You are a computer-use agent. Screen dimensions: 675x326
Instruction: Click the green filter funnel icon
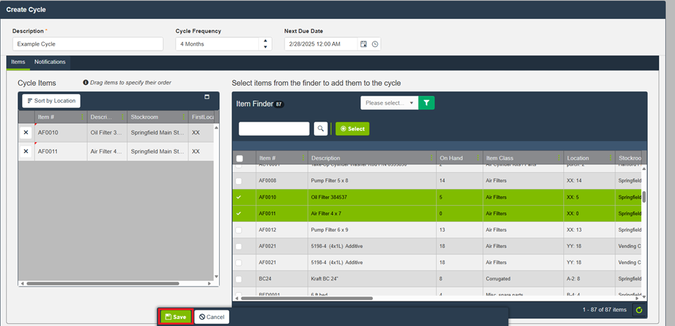(426, 103)
